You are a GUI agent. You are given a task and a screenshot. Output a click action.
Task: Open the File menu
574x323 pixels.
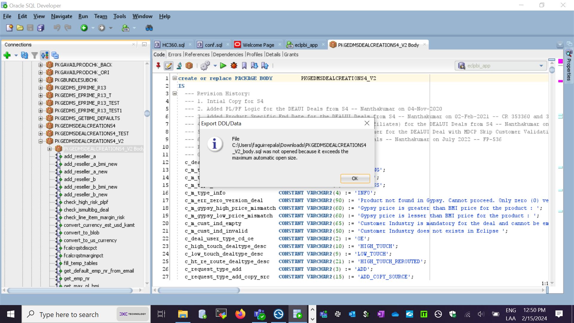pyautogui.click(x=7, y=16)
